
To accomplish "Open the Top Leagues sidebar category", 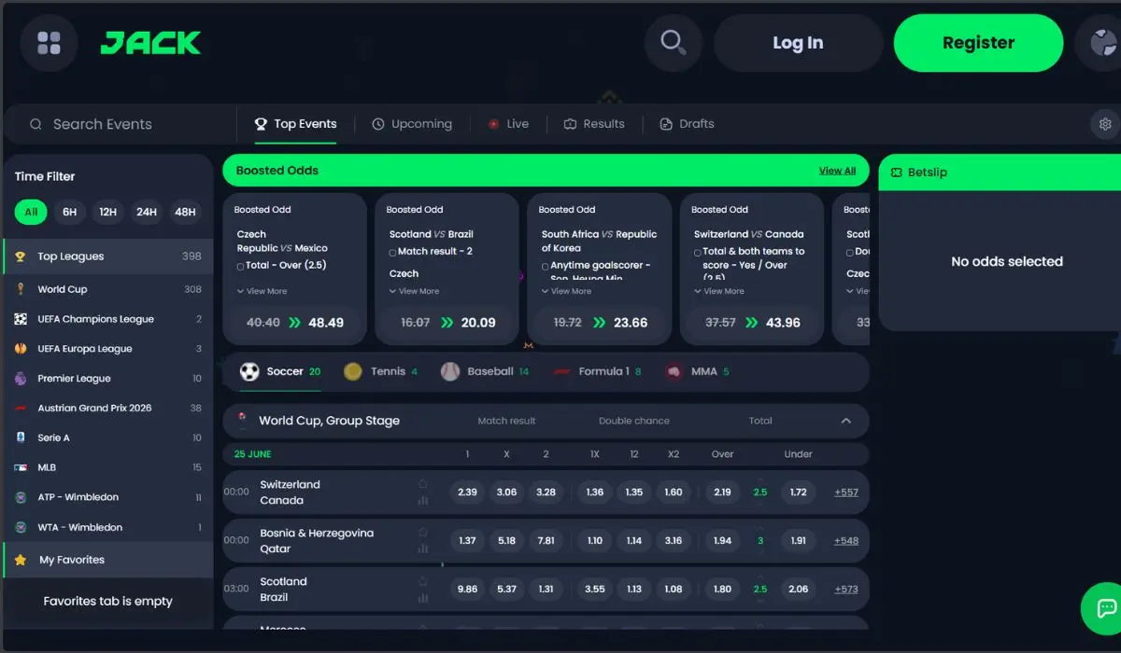I will [x=108, y=257].
